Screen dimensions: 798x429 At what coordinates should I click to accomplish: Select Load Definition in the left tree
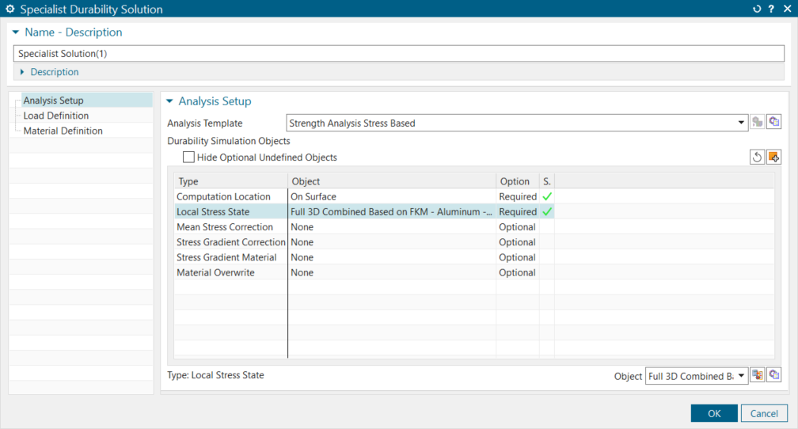coord(56,116)
